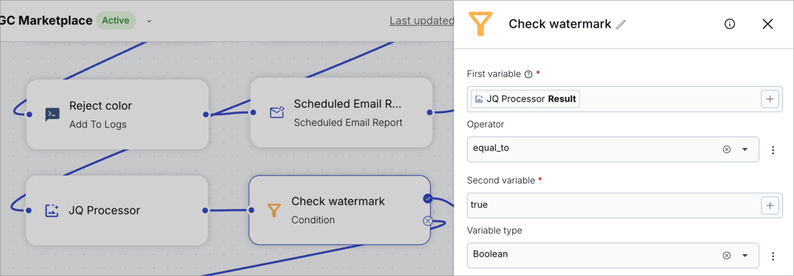Image resolution: width=794 pixels, height=276 pixels.
Task: Click the JQ Processor node image icon
Action: [x=52, y=211]
